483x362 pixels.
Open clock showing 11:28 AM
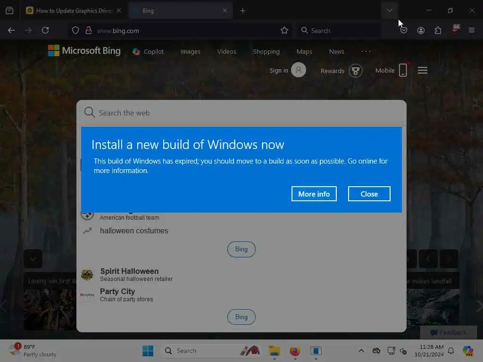429,351
